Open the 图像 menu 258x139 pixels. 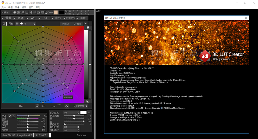point(17,7)
